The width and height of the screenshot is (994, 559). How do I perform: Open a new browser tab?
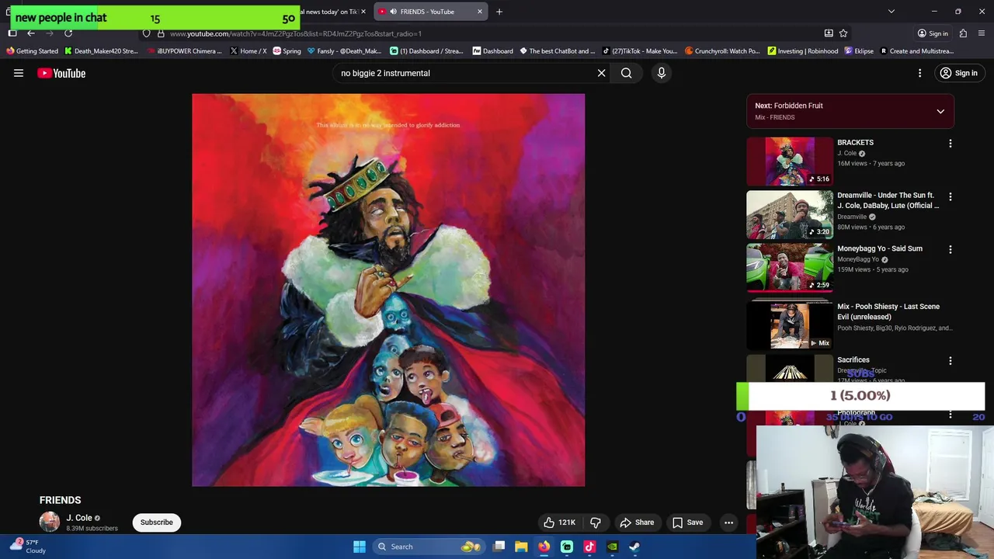point(499,12)
